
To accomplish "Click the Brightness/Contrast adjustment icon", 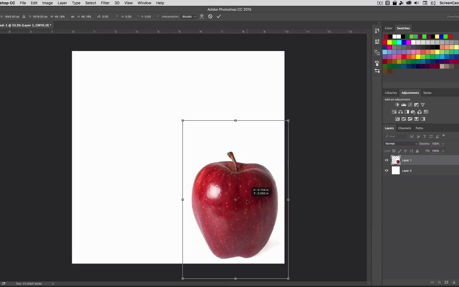I will pyautogui.click(x=397, y=104).
